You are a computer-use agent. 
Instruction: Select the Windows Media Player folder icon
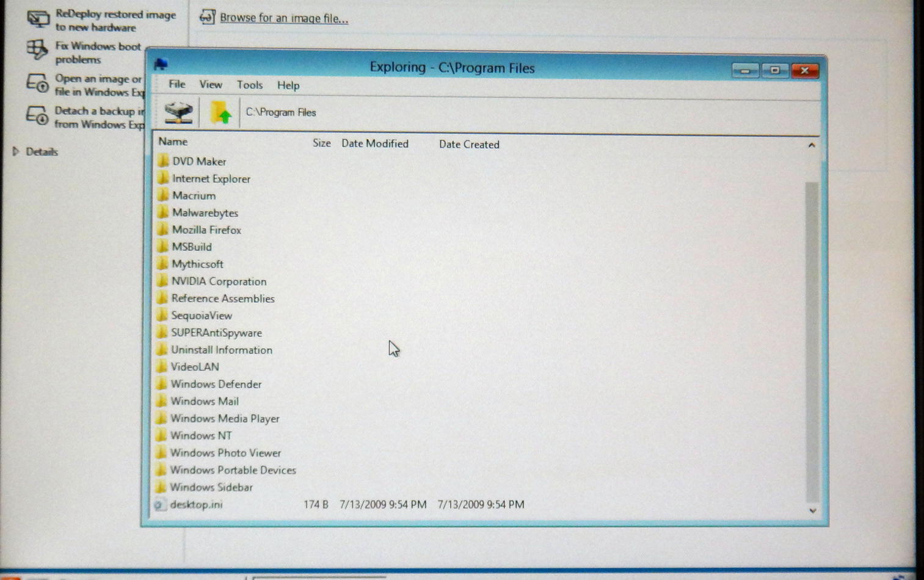coord(161,418)
